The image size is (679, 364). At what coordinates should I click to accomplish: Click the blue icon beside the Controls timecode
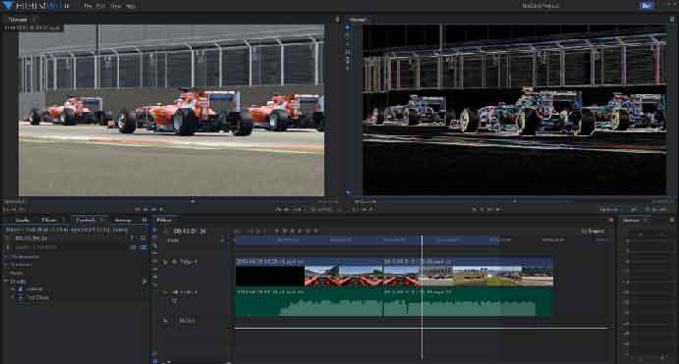click(x=143, y=247)
